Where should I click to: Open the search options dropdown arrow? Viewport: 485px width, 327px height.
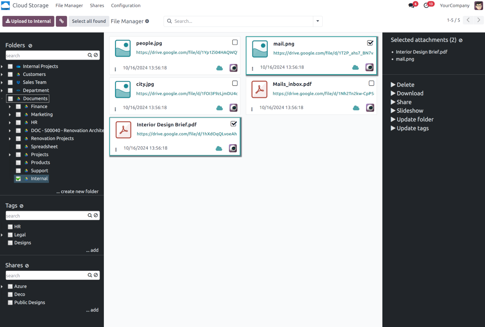pyautogui.click(x=318, y=21)
